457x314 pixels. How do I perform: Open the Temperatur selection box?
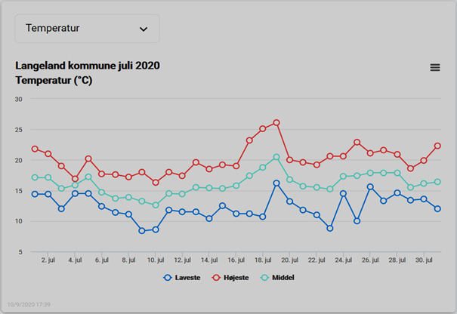(87, 29)
